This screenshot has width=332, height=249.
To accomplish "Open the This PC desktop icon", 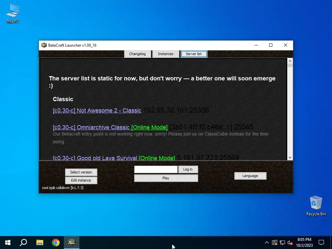I will click(13, 13).
